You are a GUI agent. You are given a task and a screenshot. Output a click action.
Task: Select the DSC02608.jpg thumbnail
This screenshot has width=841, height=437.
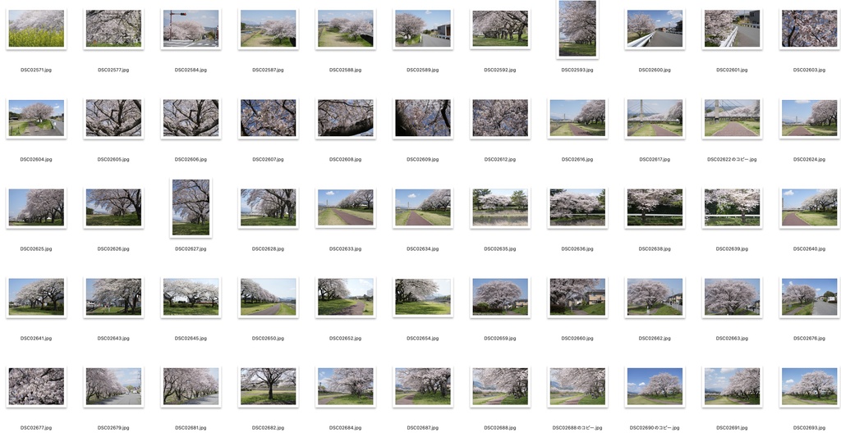346,118
